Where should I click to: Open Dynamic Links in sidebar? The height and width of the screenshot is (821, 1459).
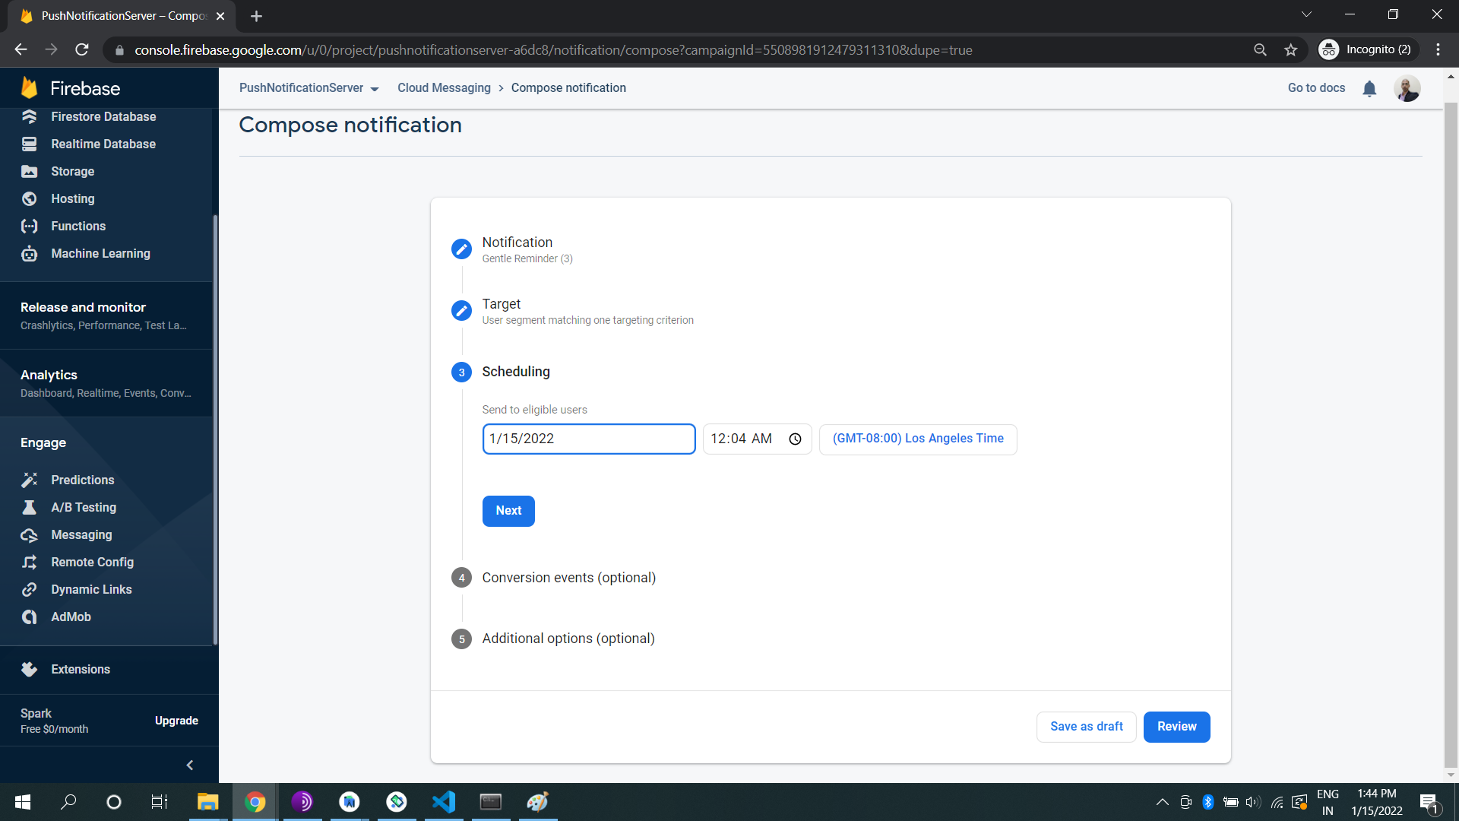point(91,590)
